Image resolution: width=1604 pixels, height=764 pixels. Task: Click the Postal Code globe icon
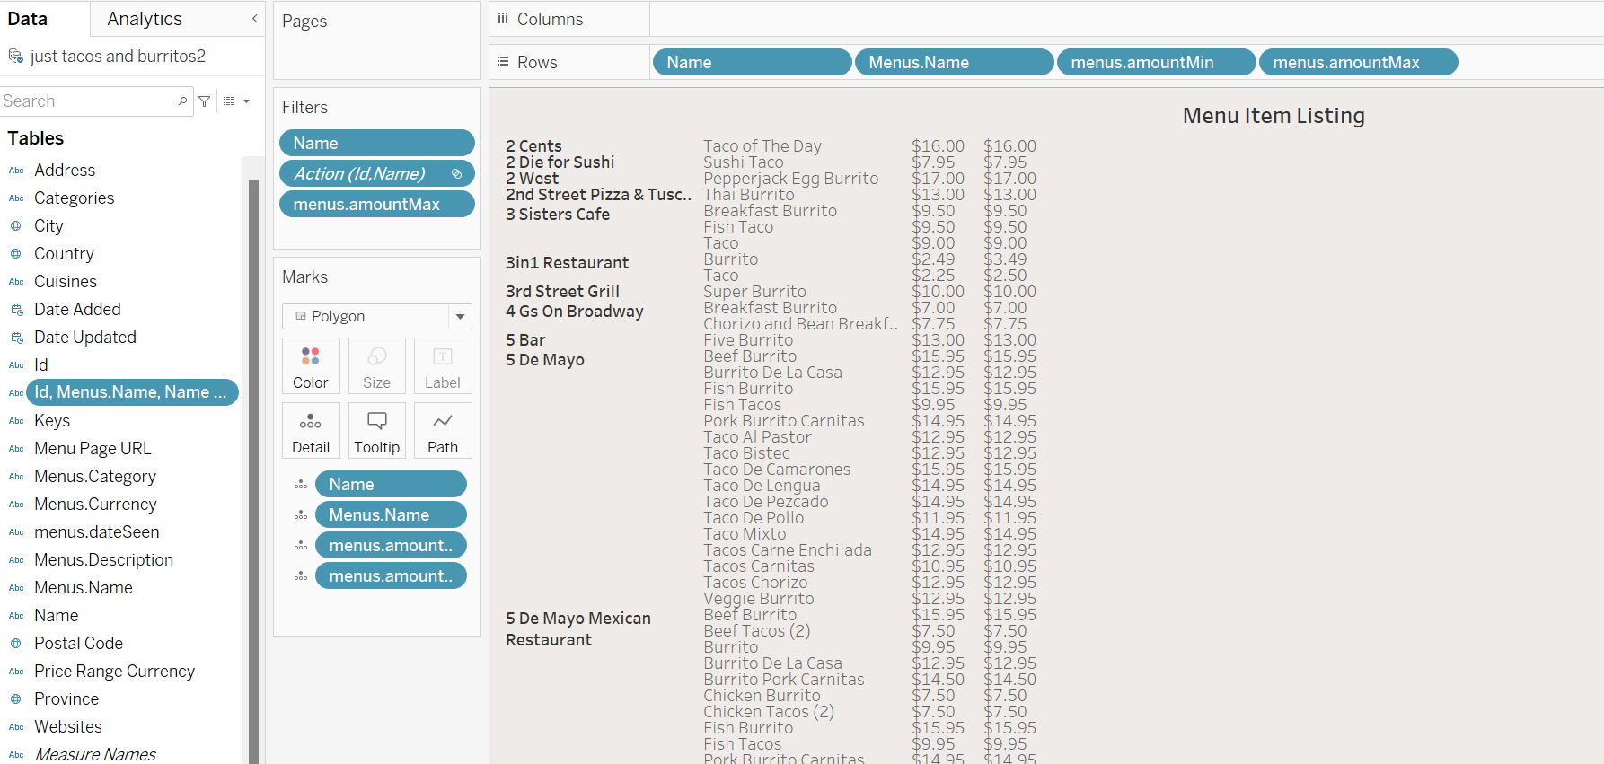point(16,644)
